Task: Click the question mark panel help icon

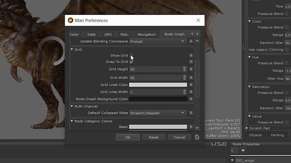Action: pyautogui.click(x=213, y=144)
